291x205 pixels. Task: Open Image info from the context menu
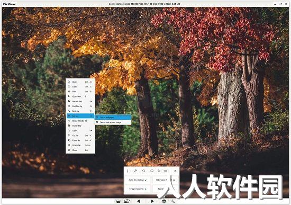[x=80, y=126]
